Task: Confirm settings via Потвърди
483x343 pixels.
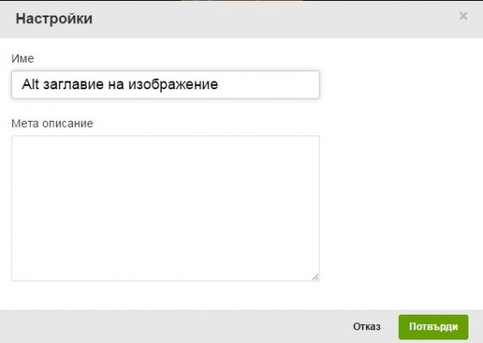Action: click(x=433, y=327)
